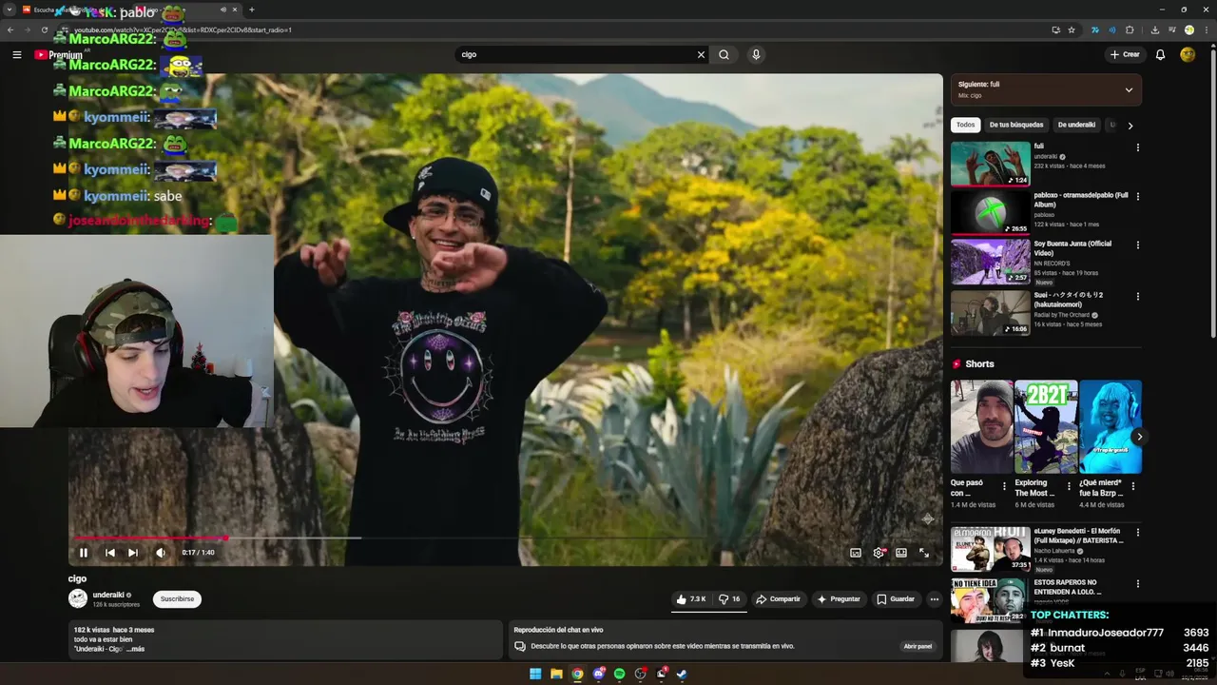Open Chrome extensions puzzle icon
Image resolution: width=1217 pixels, height=685 pixels.
point(1130,29)
